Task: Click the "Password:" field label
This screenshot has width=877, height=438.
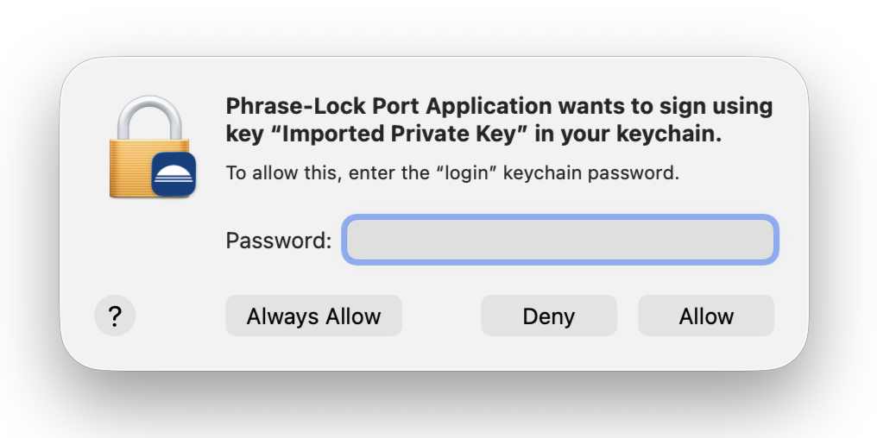Action: [x=278, y=241]
